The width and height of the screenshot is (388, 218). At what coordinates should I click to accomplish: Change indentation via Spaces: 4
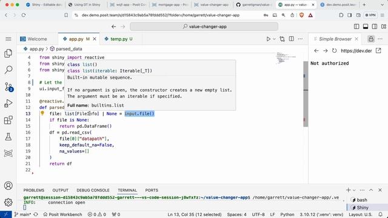coord(236,214)
